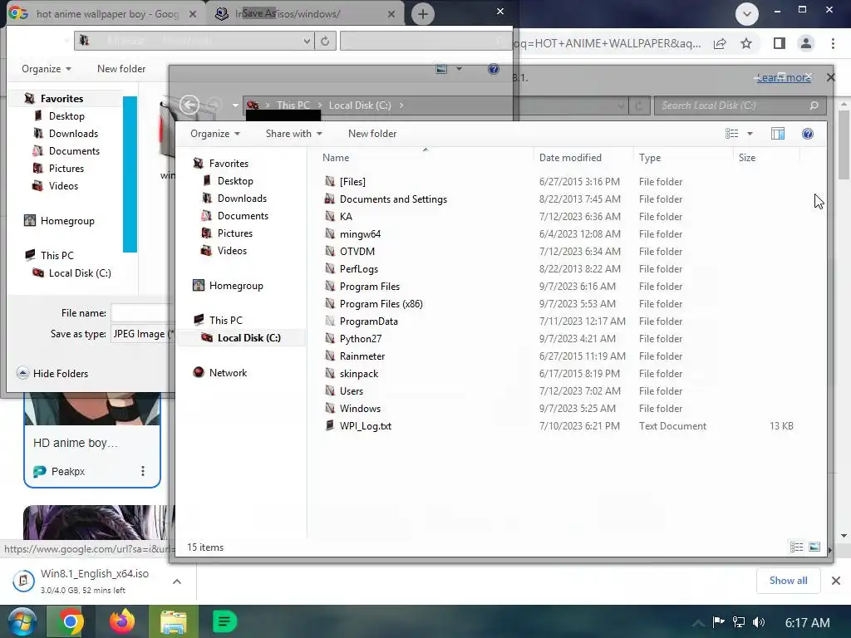Select the ProgramData folder

pos(368,321)
